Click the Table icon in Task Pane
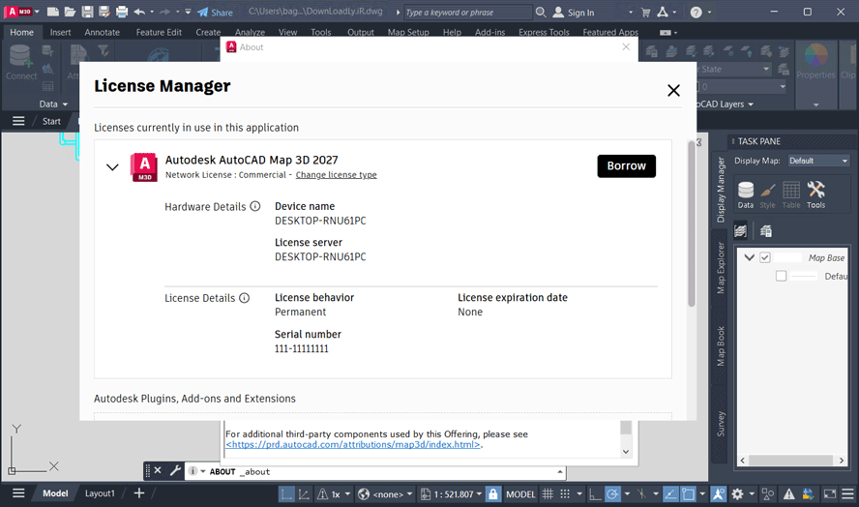The image size is (859, 507). point(791,194)
